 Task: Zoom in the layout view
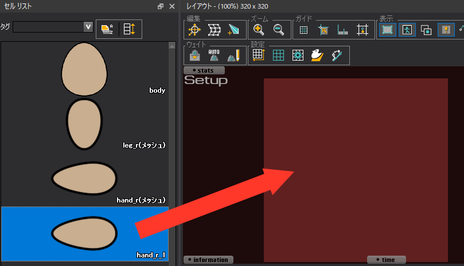coord(259,30)
